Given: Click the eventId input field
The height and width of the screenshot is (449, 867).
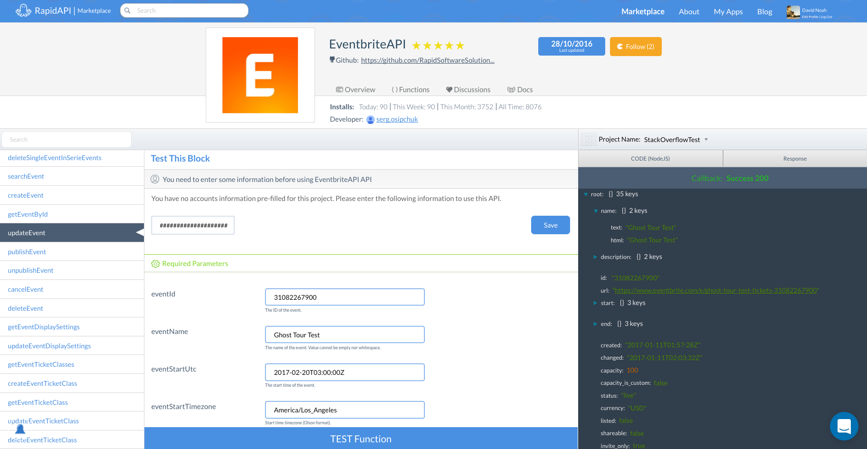Looking at the screenshot, I should (x=344, y=297).
